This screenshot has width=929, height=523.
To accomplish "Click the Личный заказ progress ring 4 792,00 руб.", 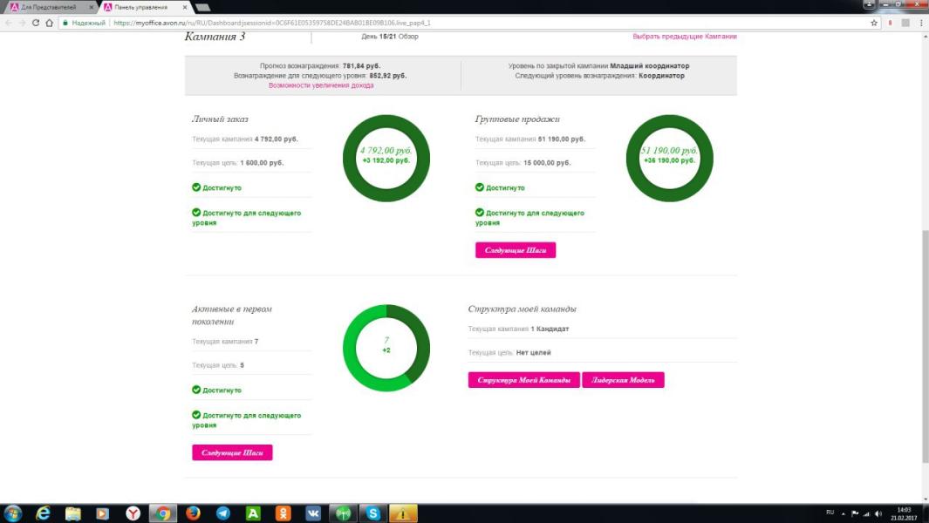I will 386,158.
